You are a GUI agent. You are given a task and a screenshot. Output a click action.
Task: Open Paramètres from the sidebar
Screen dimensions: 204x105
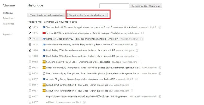pyautogui.click(x=9, y=24)
